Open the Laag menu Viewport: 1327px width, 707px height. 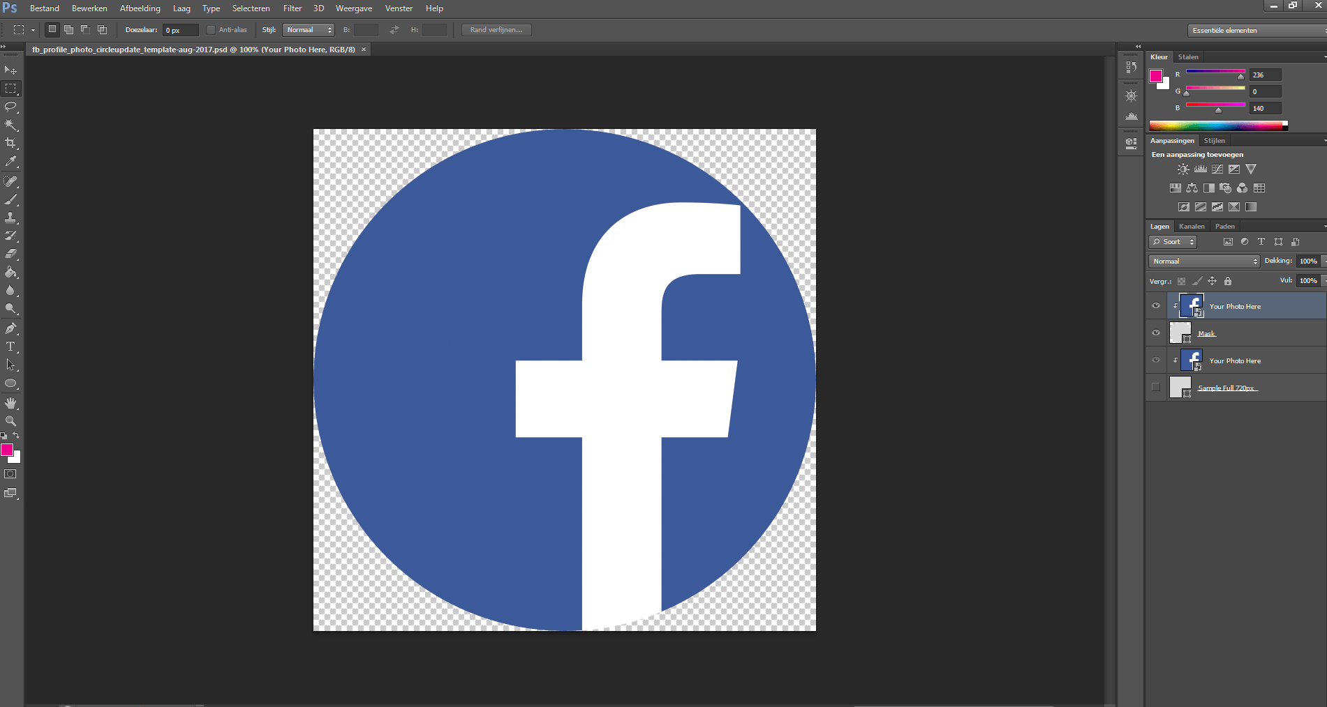pos(181,8)
